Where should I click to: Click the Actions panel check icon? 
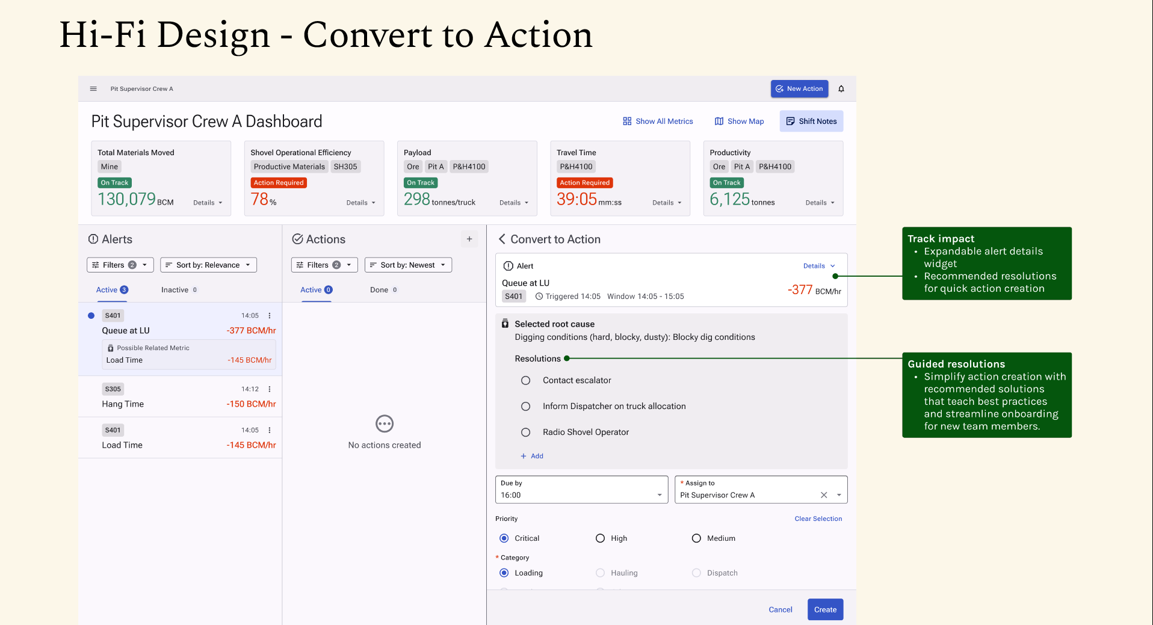[297, 239]
